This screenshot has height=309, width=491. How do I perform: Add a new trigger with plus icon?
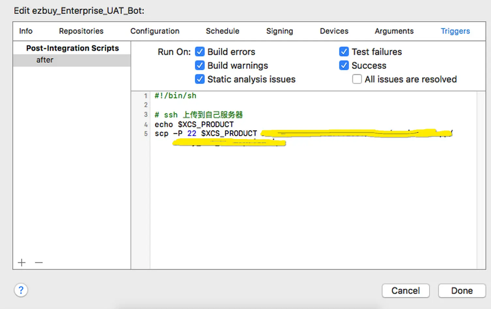[x=22, y=262]
